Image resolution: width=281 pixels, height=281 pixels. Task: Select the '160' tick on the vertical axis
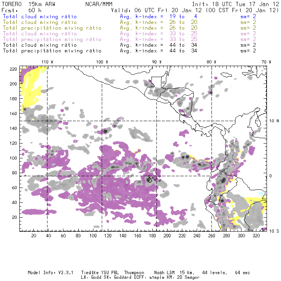click(x=13, y=114)
